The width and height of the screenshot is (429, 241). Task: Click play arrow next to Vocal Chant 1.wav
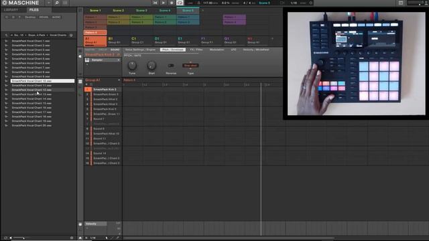pyautogui.click(x=6, y=41)
